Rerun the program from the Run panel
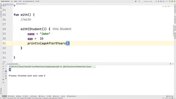The image size is (176, 99). tap(3, 67)
